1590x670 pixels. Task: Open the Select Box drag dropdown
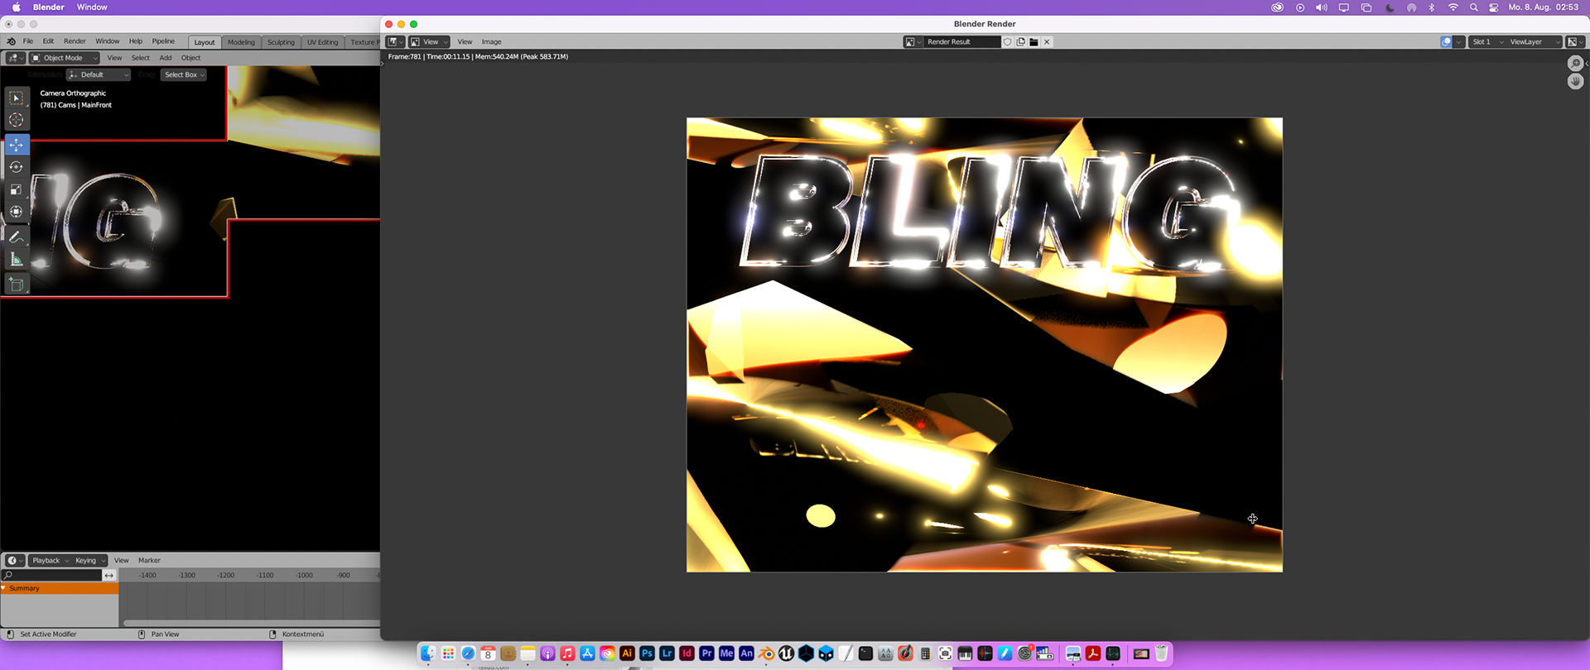(x=184, y=74)
